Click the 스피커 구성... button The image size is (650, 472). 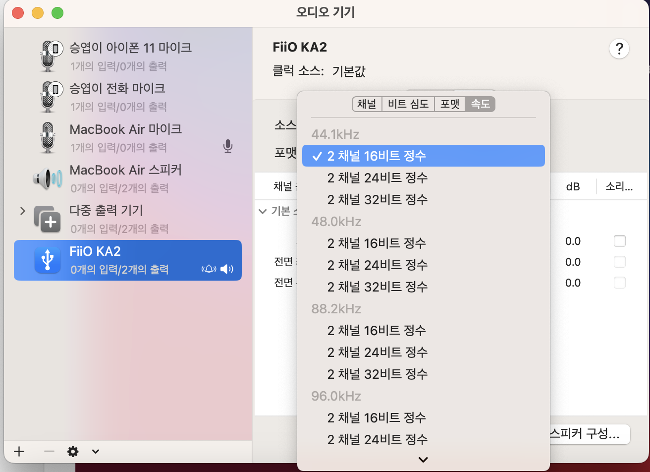coord(590,434)
